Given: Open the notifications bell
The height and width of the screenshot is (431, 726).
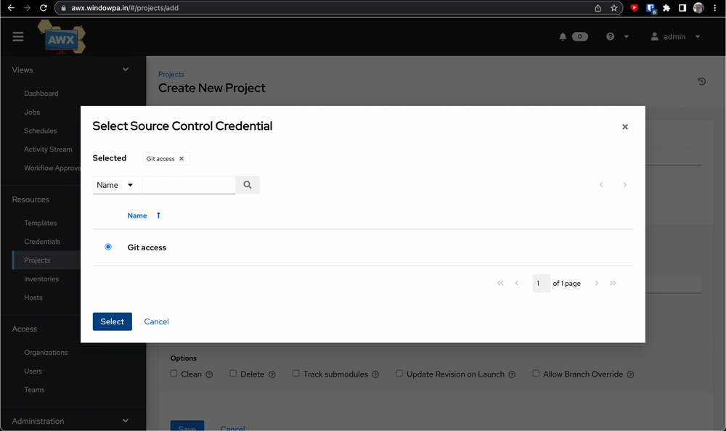Looking at the screenshot, I should click(563, 37).
